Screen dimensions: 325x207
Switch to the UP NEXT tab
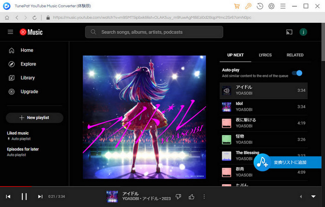235,55
